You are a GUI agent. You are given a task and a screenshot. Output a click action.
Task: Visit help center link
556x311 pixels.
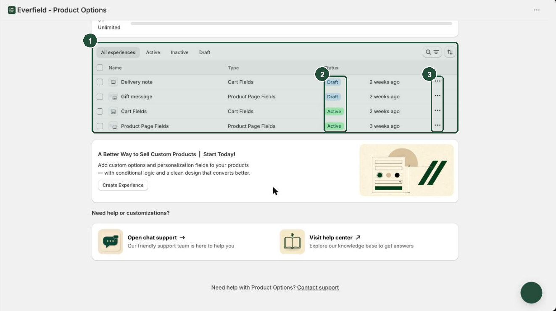pyautogui.click(x=335, y=238)
